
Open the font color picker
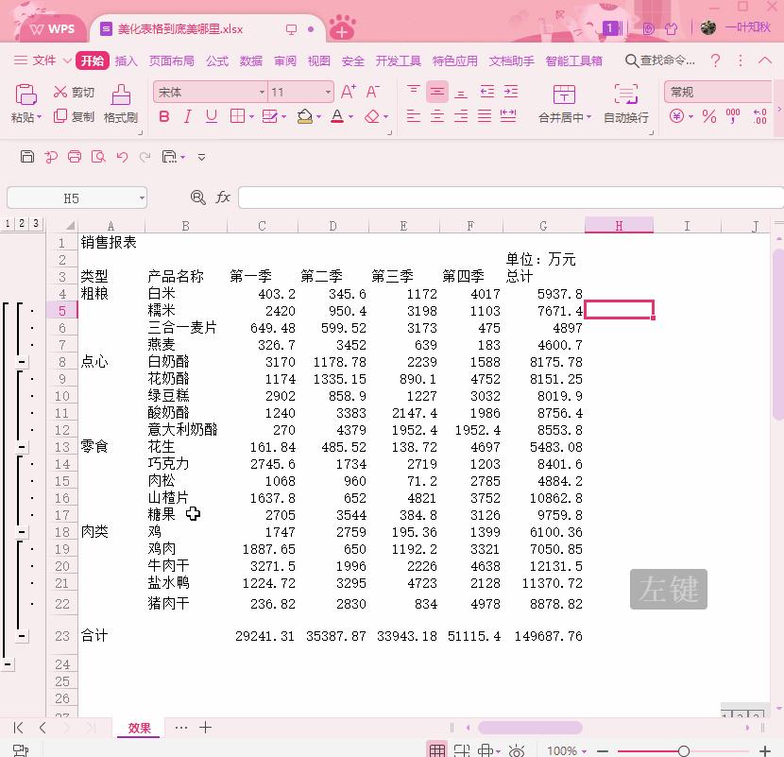(338, 115)
